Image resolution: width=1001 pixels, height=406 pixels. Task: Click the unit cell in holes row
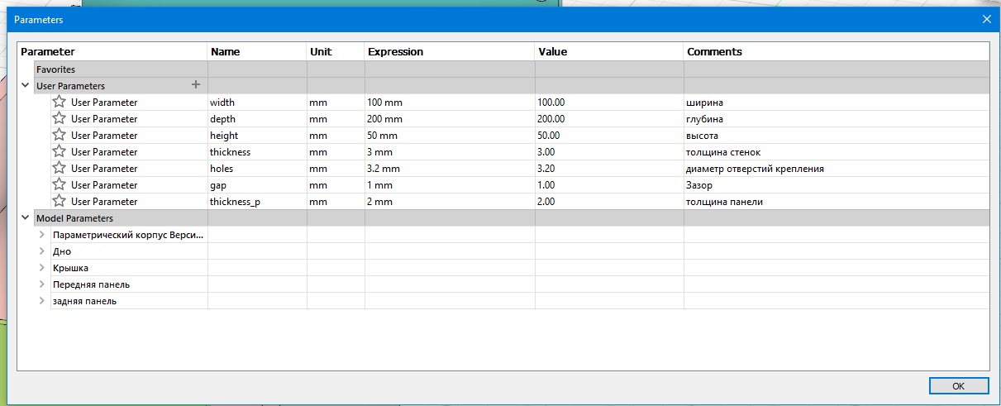[336, 169]
